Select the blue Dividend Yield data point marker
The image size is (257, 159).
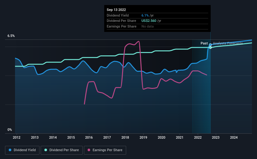point(210,45)
